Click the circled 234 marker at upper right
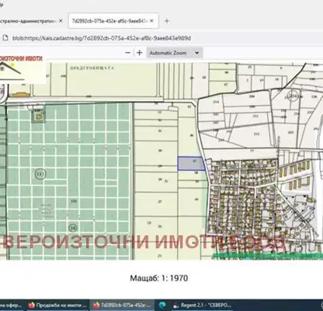Screen dimensions: 323x311 pyautogui.click(x=293, y=96)
